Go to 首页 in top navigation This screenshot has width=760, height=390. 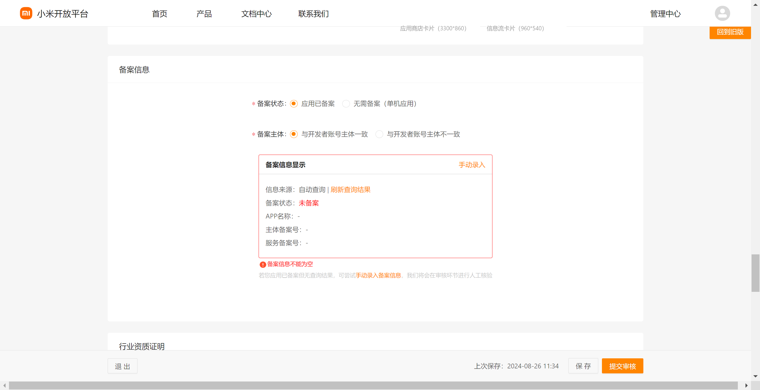click(x=159, y=13)
